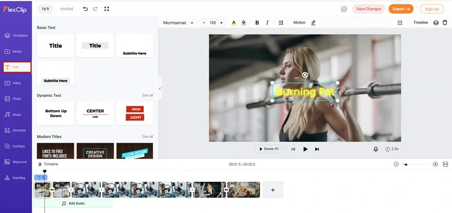452x213 pixels.
Task: Open the text highlight fill icon
Action: coord(243,23)
